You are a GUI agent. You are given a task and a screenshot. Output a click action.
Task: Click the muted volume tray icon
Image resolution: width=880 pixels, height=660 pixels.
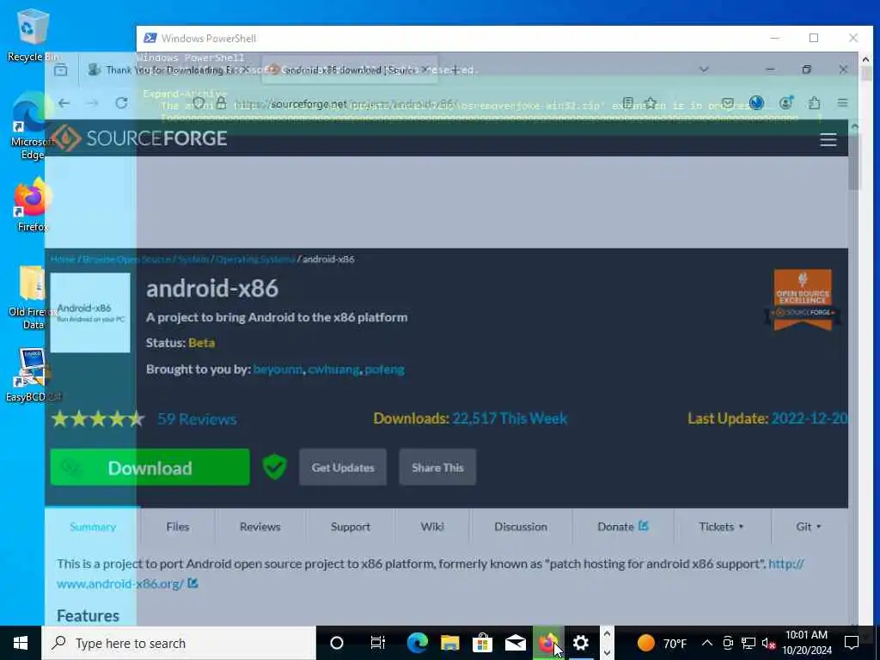pos(768,643)
